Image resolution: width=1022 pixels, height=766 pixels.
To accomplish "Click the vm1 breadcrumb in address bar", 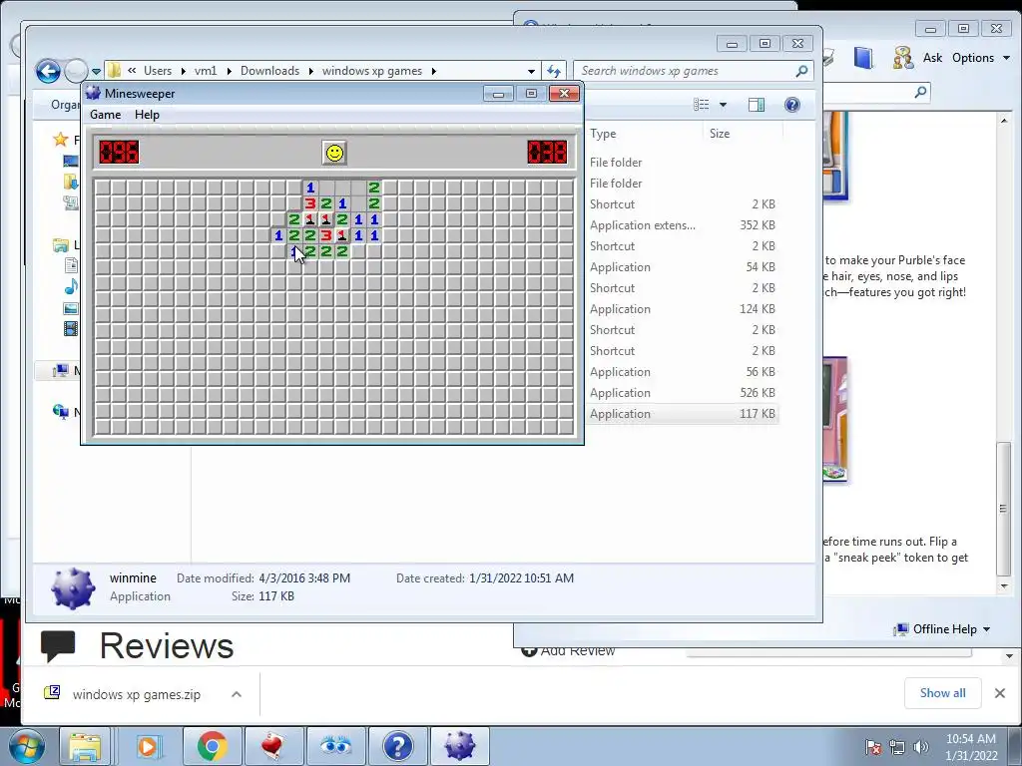I will coord(206,71).
